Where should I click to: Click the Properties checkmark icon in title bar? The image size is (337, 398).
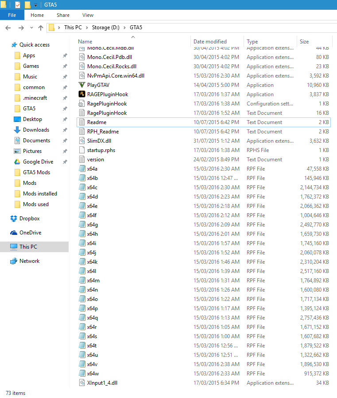pyautogui.click(x=18, y=4)
